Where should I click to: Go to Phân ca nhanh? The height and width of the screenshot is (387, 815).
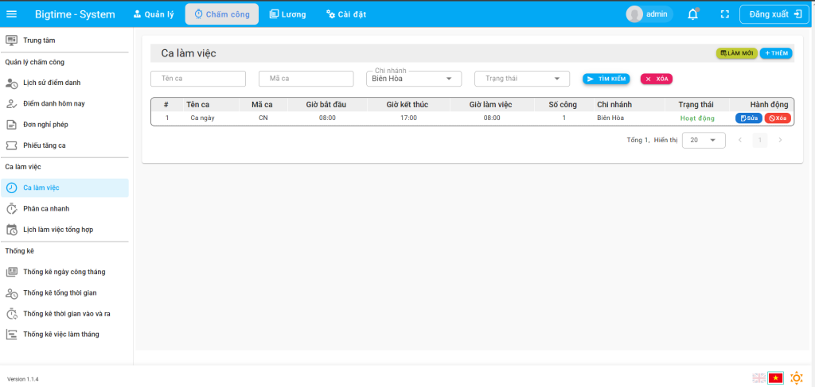46,209
